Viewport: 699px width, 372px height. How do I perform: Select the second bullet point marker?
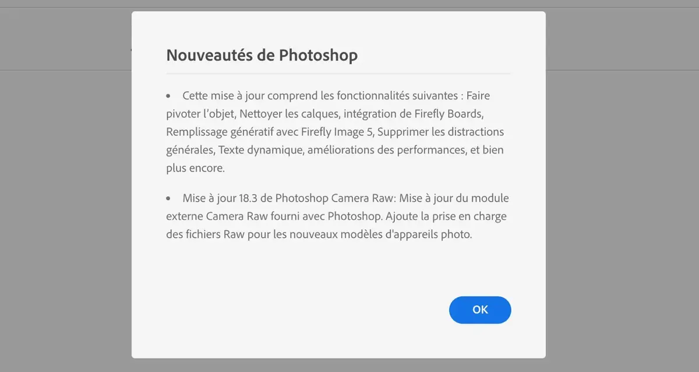[169, 198]
